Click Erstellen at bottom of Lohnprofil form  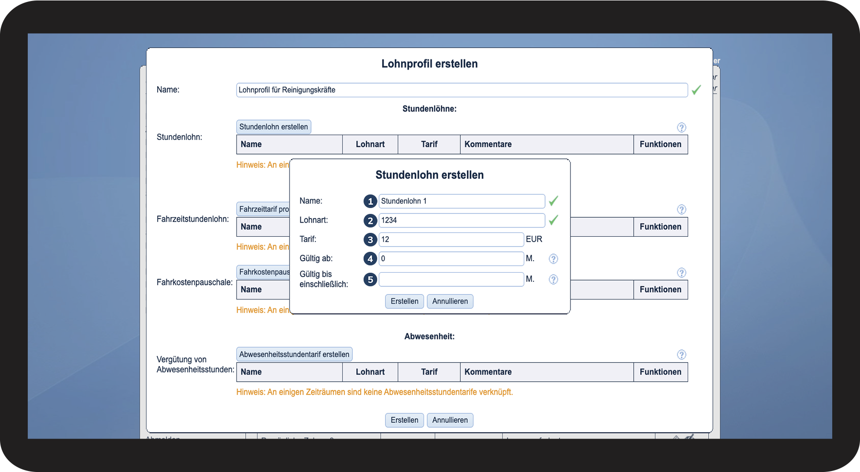(x=404, y=420)
